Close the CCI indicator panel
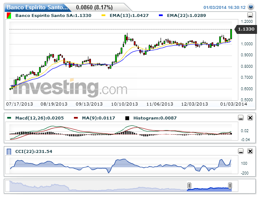Screen dimensions: 260x197 250,151
